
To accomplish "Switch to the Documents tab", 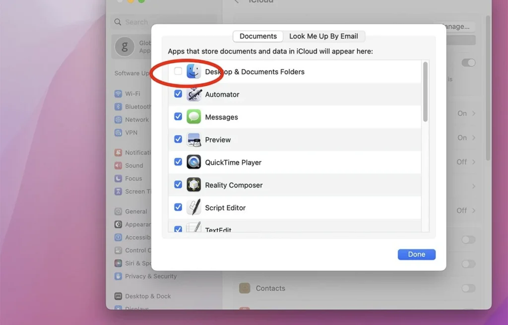I will (258, 36).
